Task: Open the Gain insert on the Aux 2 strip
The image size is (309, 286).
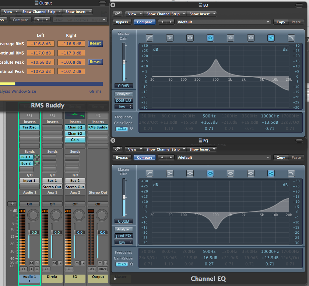Action: click(75, 140)
